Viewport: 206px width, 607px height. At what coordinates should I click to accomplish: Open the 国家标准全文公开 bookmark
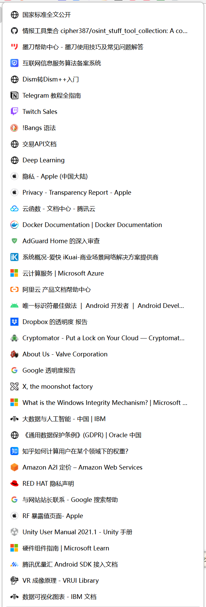(x=47, y=15)
